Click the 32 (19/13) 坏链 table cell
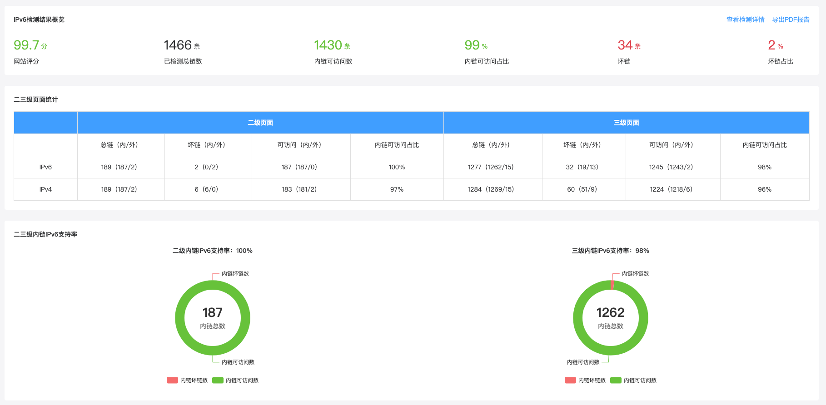Viewport: 826px width, 405px height. (x=582, y=167)
